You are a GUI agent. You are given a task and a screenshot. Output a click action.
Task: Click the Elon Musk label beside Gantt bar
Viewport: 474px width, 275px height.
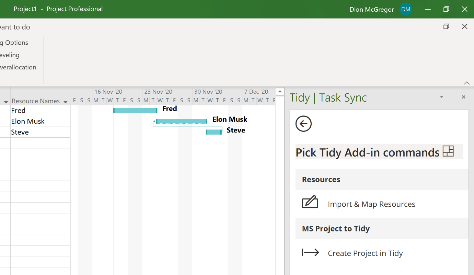230,119
